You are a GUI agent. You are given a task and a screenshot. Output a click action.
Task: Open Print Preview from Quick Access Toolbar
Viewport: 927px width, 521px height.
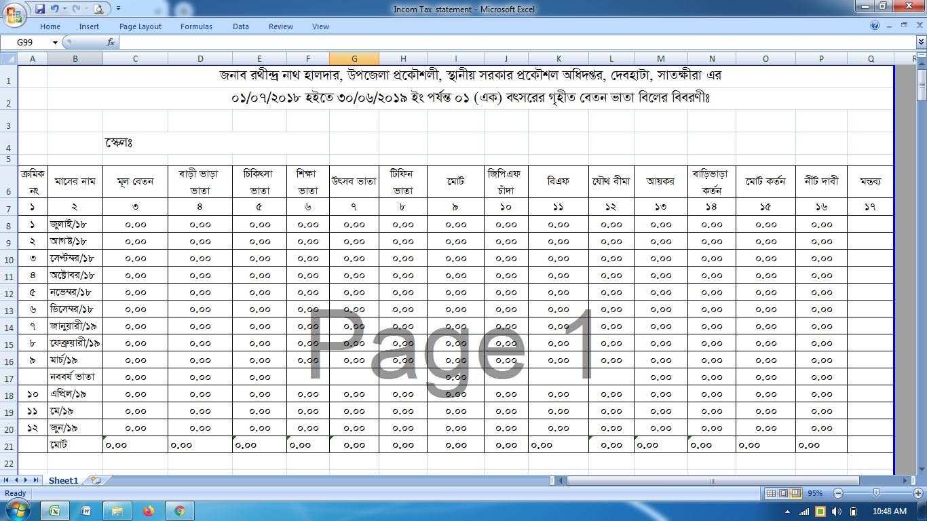98,9
